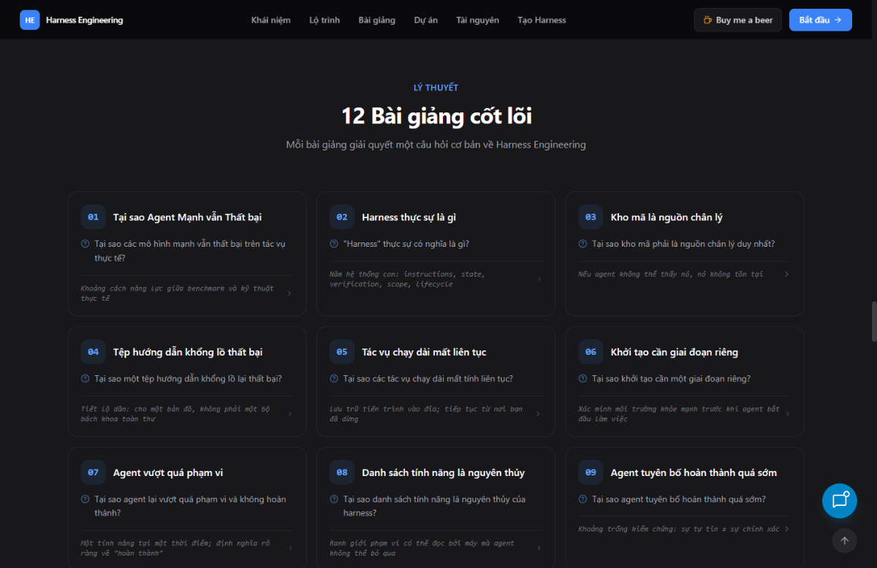This screenshot has height=568, width=877.
Task: Open the Lộ trình nav item
Action: coord(324,20)
